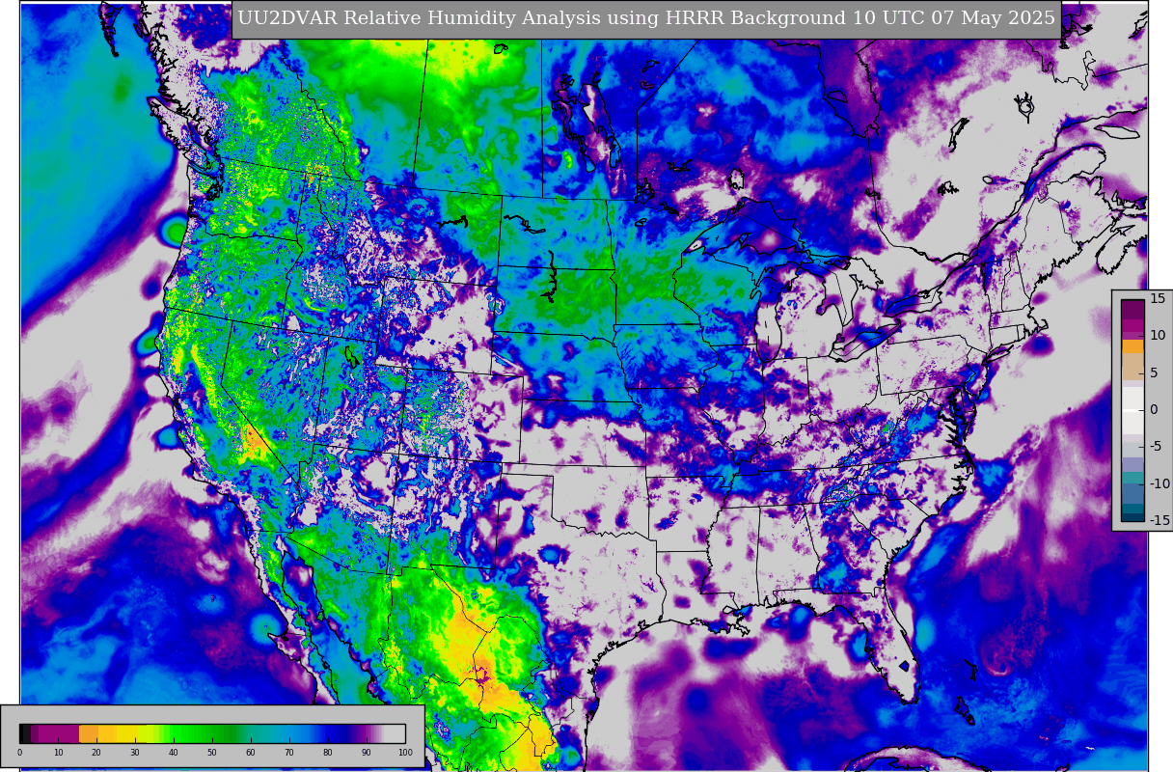1173x772 pixels.
Task: Click the '-15' label on difference colorbar
Action: [x=1159, y=520]
